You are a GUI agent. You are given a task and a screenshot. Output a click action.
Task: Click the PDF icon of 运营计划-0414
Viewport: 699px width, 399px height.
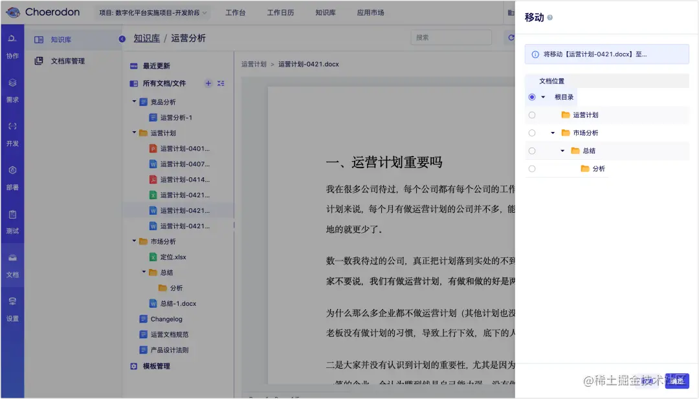153,180
